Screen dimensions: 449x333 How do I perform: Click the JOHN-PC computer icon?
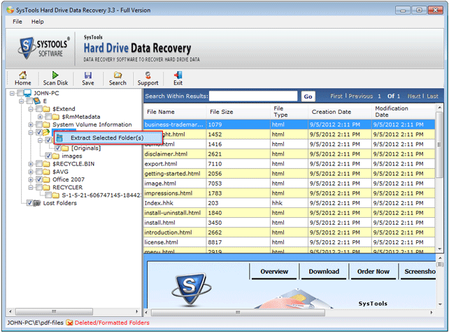tap(28, 93)
